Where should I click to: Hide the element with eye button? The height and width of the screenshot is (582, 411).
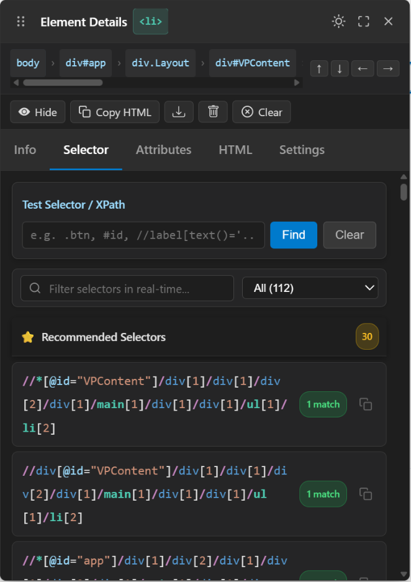pos(38,112)
